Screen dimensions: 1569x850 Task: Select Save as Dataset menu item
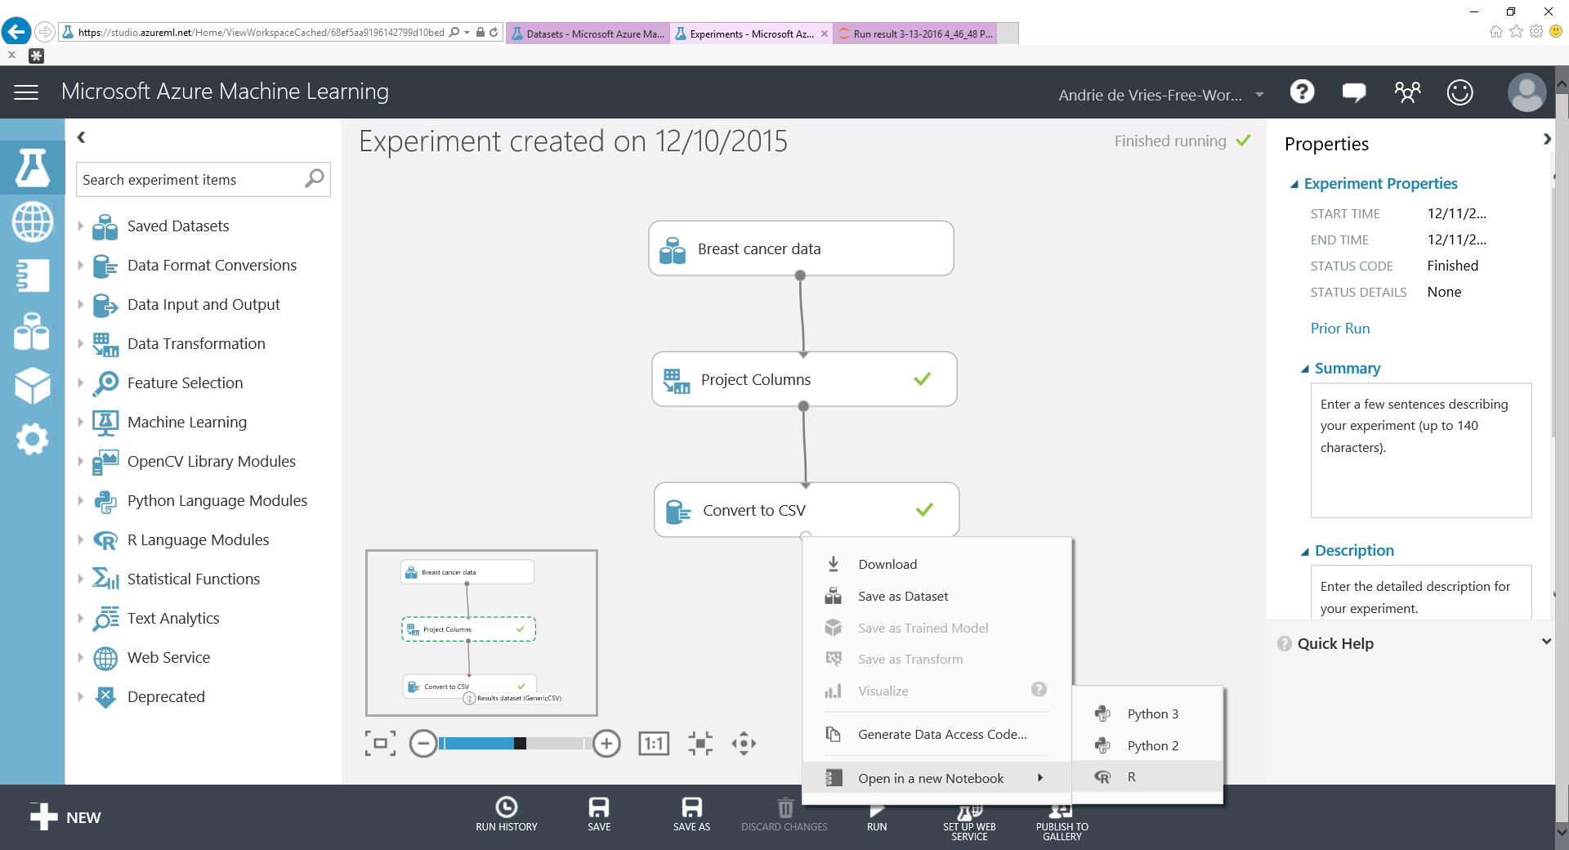936,596
